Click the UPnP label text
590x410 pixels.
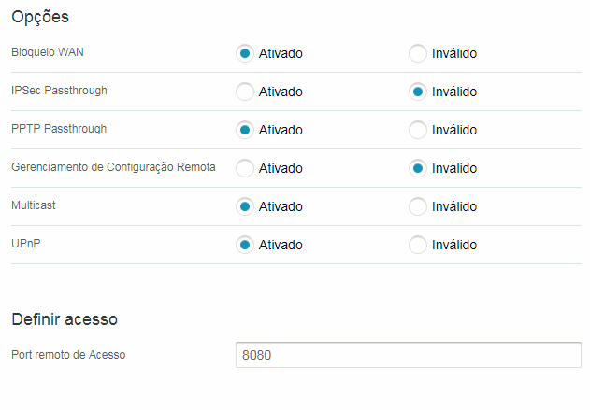click(26, 244)
